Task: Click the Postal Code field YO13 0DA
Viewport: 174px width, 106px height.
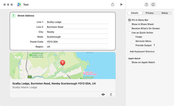Action: click(x=77, y=42)
